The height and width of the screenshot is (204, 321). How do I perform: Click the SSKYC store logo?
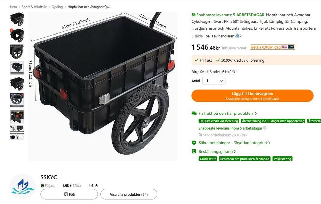[22, 186]
